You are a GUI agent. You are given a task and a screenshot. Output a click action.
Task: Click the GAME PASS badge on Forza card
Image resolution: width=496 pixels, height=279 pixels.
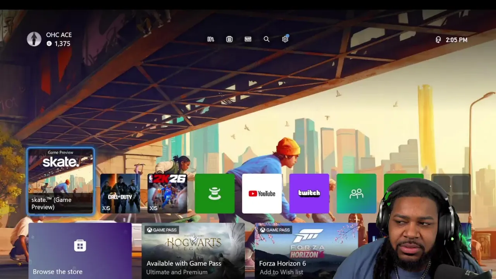[x=275, y=230]
